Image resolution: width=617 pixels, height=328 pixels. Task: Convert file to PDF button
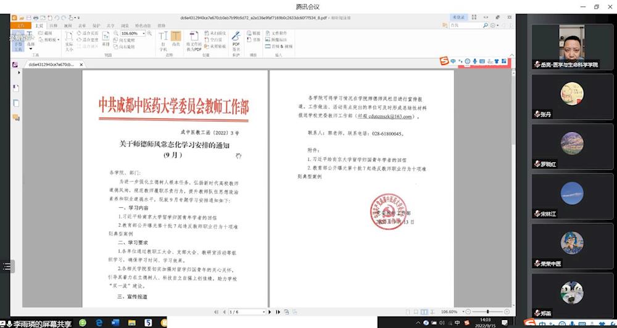pyautogui.click(x=194, y=42)
